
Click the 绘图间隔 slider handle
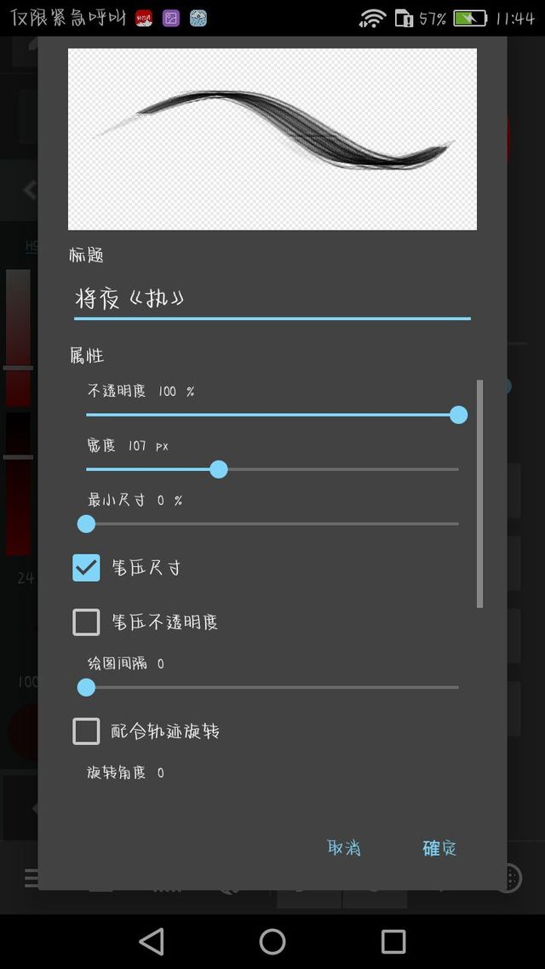point(87,687)
